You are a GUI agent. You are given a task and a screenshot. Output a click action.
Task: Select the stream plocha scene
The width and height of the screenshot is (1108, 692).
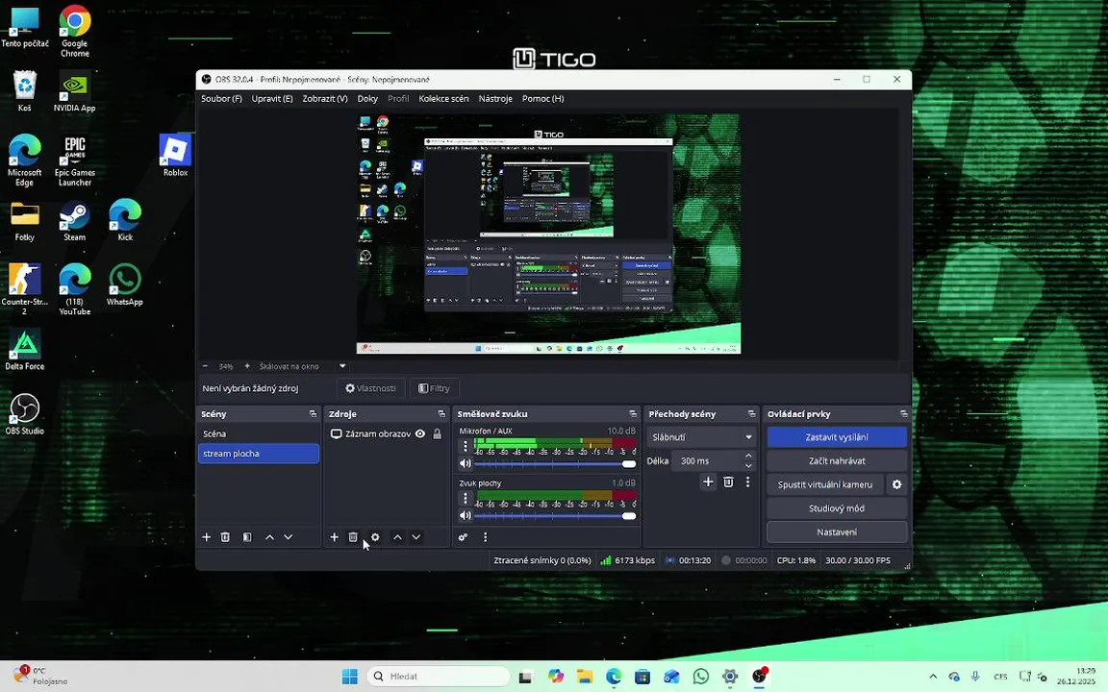click(259, 454)
